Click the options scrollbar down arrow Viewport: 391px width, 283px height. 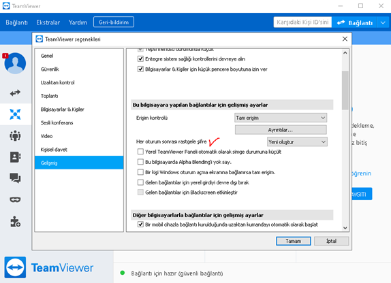click(345, 228)
